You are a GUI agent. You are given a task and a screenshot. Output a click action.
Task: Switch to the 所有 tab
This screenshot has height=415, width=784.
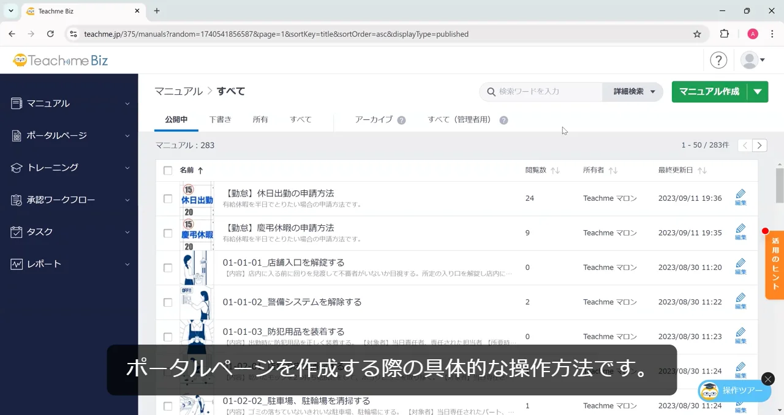coord(260,120)
